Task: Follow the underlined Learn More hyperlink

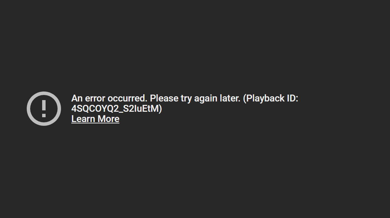Action: pyautogui.click(x=95, y=119)
